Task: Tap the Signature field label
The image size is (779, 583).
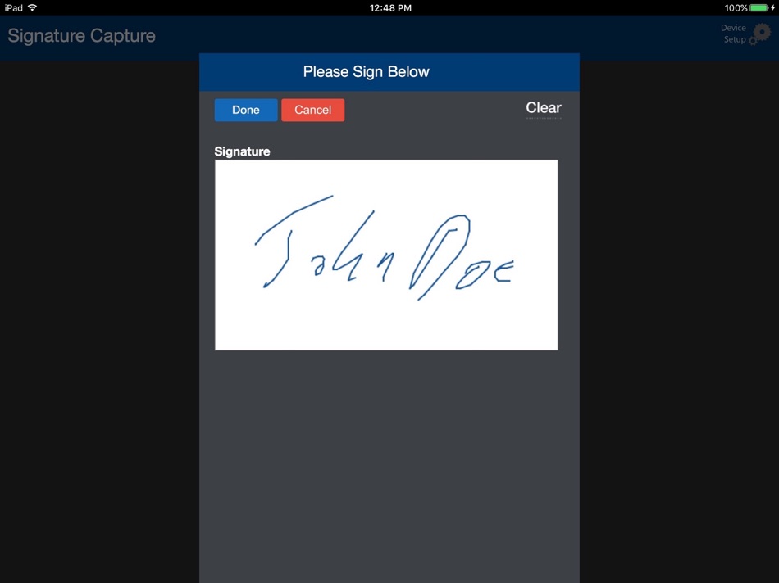Action: click(x=242, y=151)
